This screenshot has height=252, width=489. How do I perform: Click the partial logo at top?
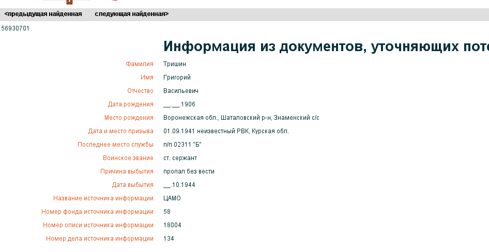72,2
